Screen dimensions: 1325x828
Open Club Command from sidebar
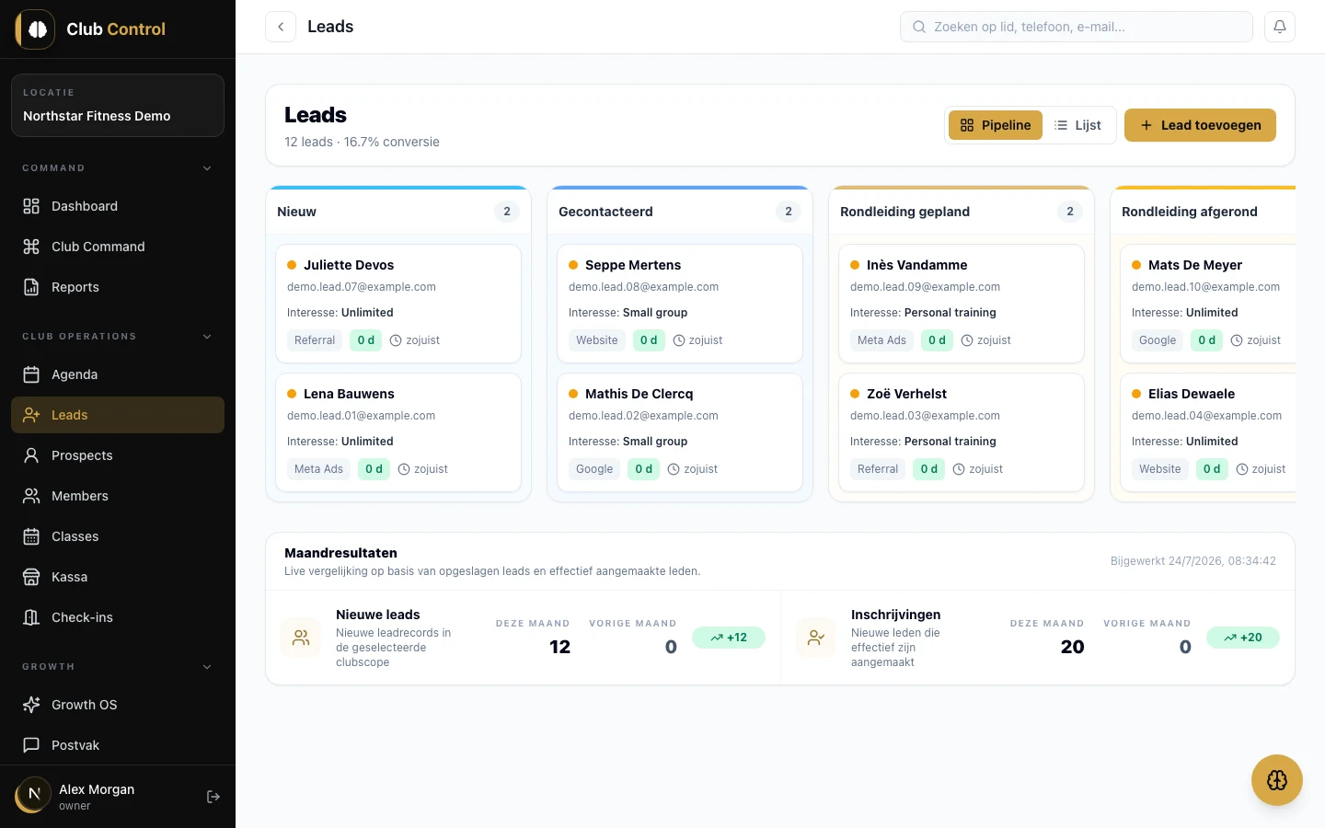click(118, 247)
